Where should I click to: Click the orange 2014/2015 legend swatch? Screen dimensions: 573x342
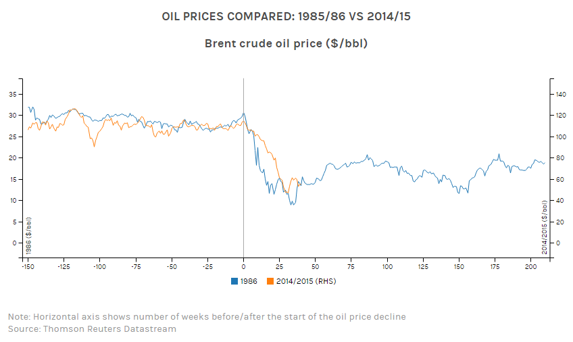tap(271, 281)
